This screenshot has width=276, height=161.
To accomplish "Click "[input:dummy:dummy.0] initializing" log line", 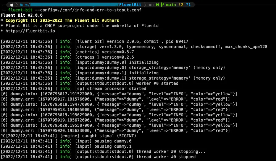I will coord(80,62).
